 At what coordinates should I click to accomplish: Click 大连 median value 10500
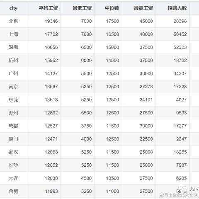[x=112, y=178]
